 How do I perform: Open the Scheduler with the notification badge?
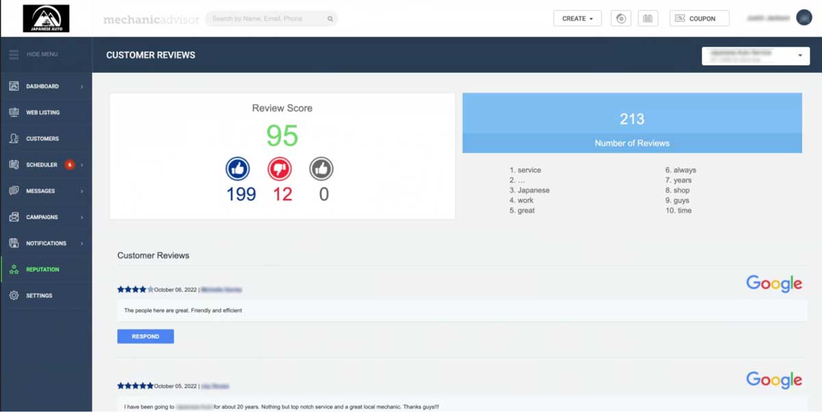click(14, 164)
